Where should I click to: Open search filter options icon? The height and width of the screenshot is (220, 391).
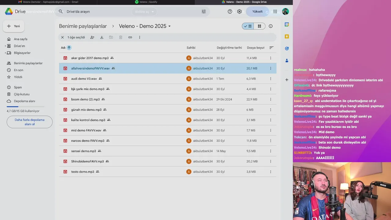204,12
